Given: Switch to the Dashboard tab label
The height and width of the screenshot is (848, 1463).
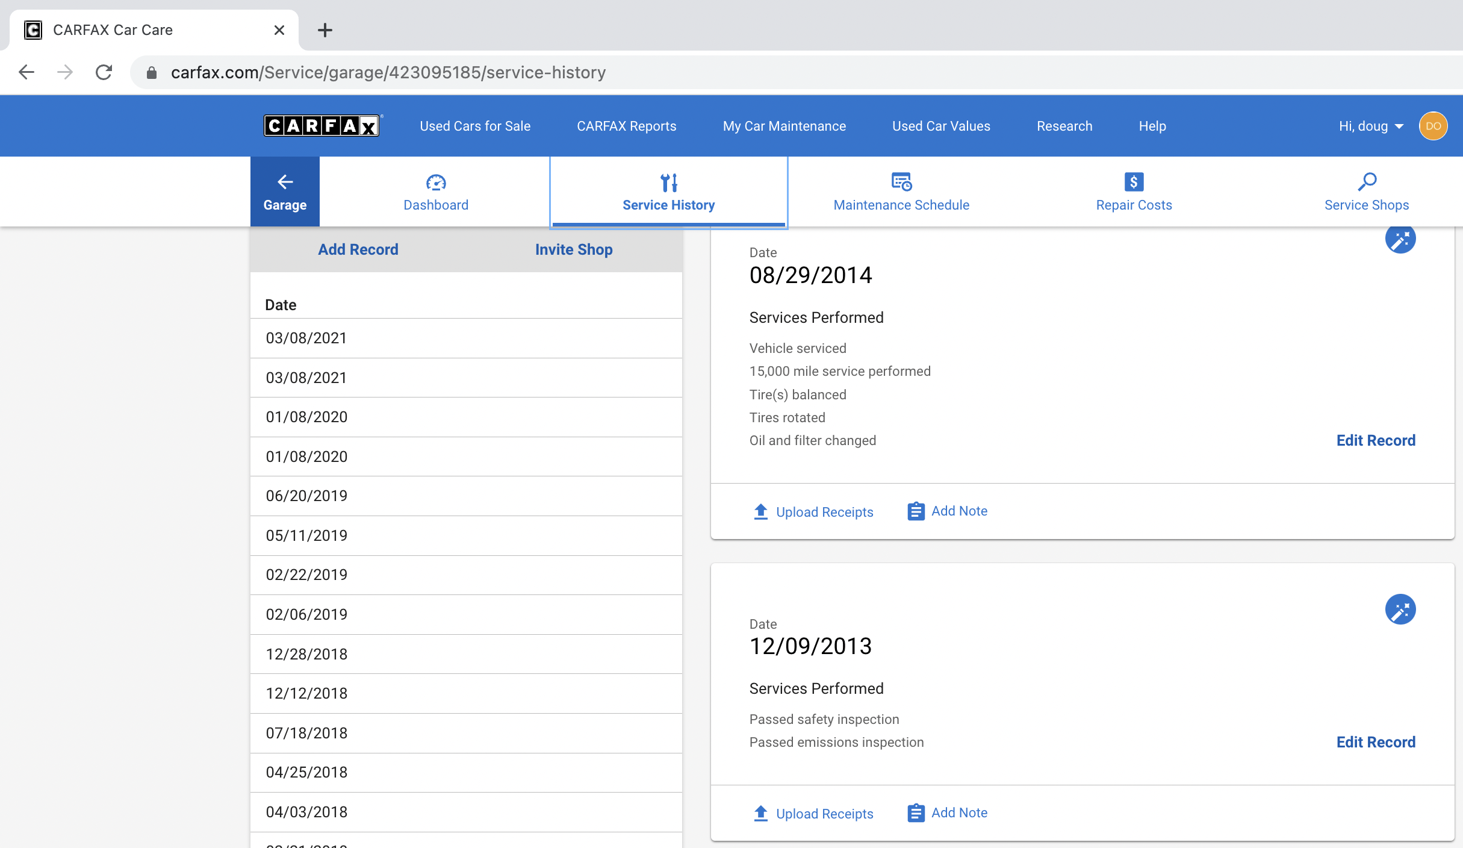Looking at the screenshot, I should coord(436,205).
